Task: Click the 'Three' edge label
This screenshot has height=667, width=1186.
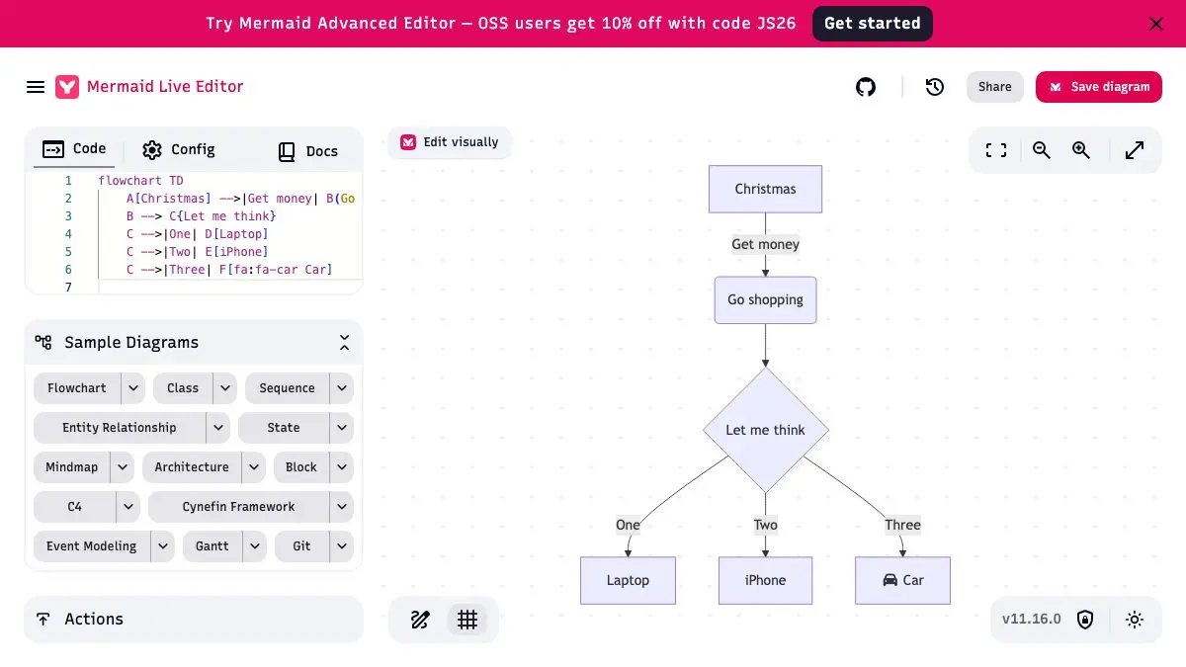Action: (x=903, y=525)
